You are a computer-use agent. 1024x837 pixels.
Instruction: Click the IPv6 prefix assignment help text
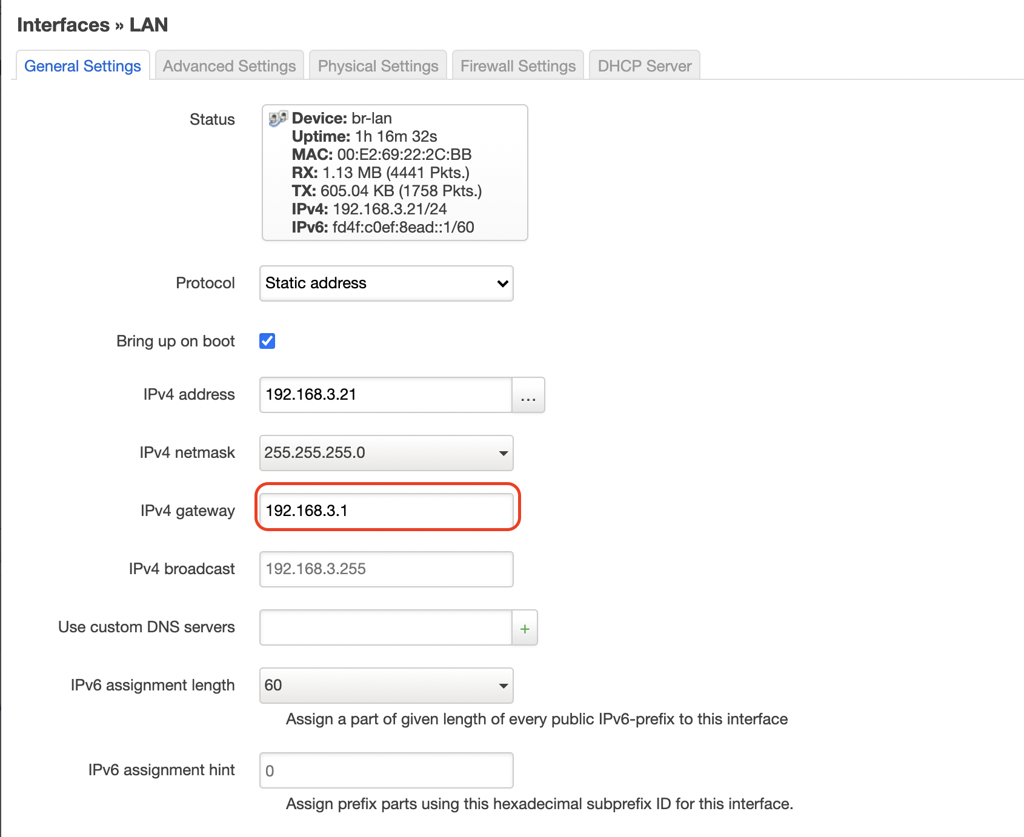click(x=537, y=719)
